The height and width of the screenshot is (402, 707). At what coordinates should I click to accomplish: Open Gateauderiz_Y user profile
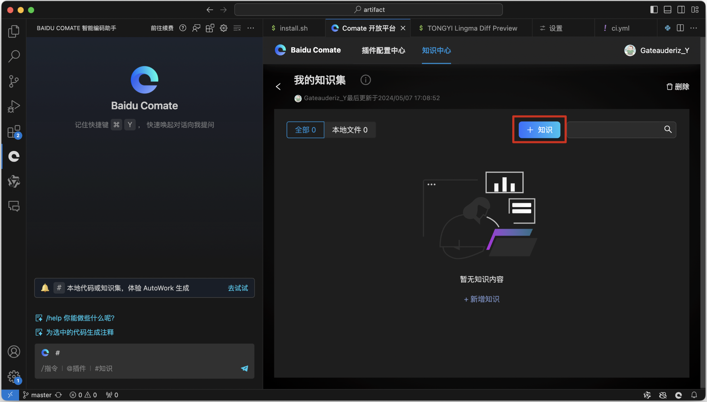point(657,50)
